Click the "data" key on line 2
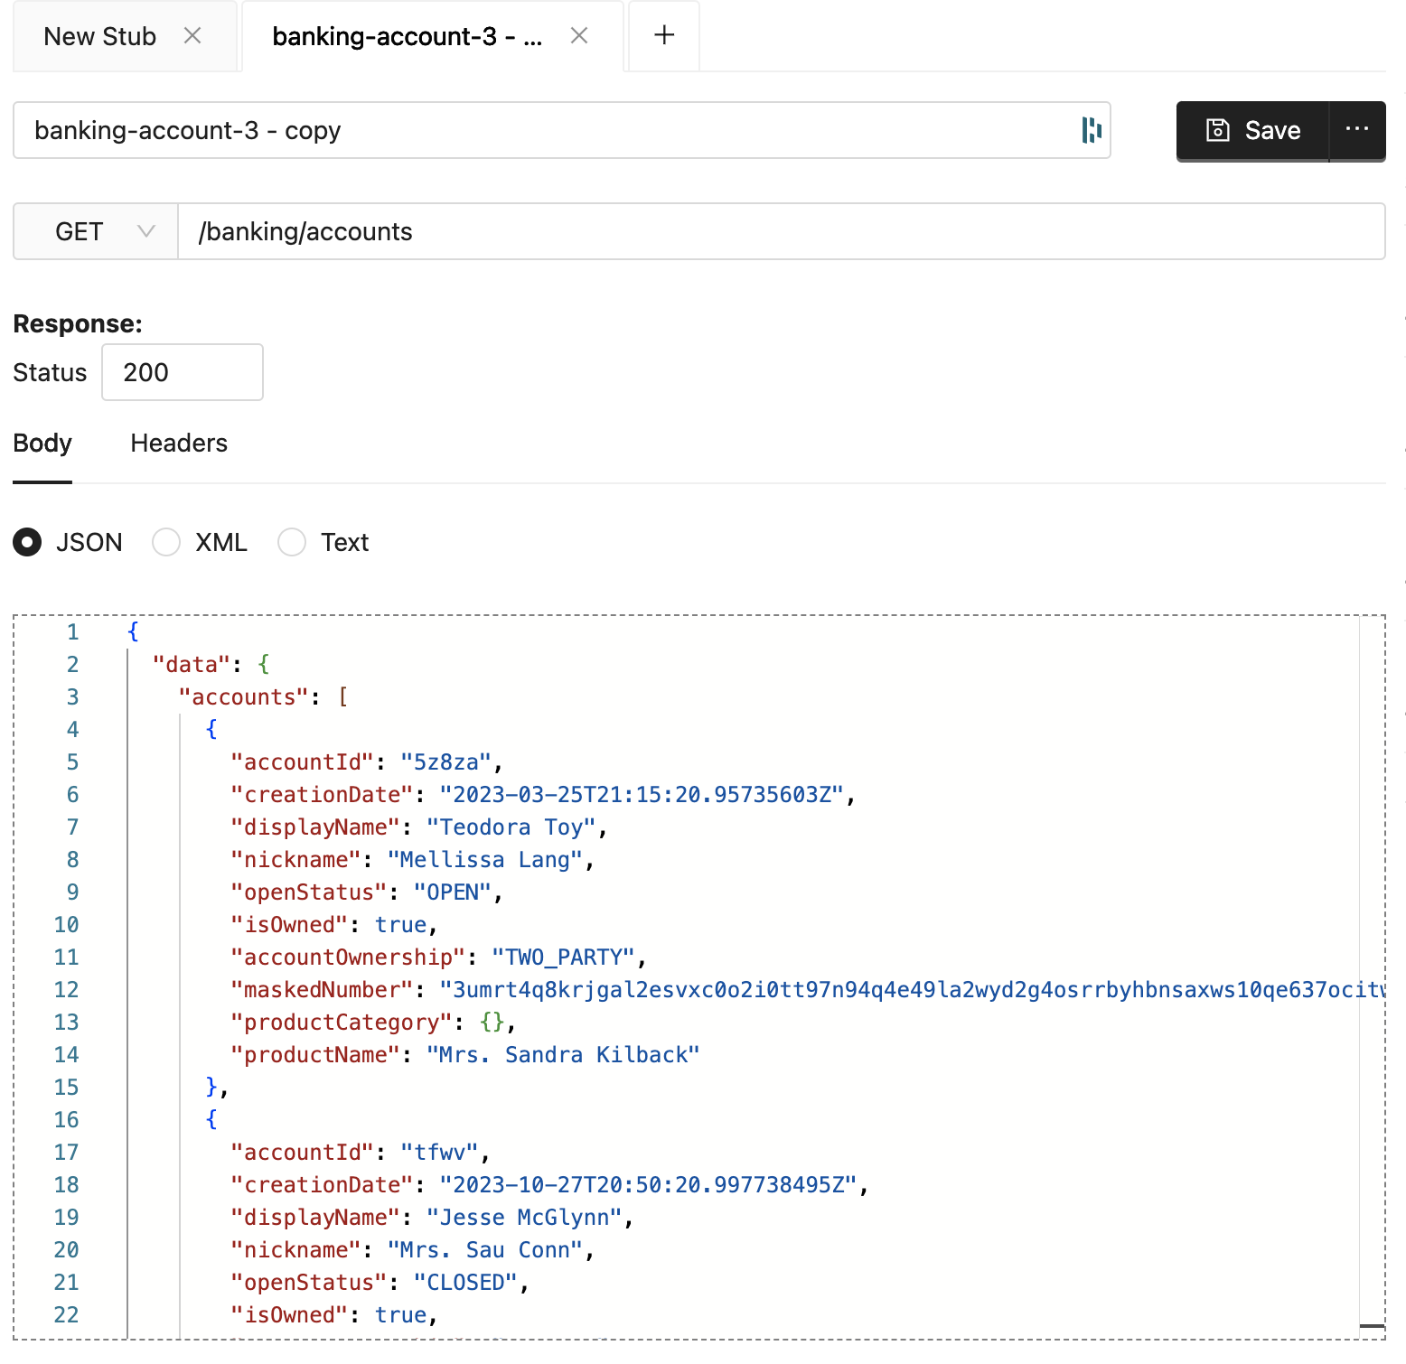Viewport: 1406px width, 1364px height. (x=192, y=664)
